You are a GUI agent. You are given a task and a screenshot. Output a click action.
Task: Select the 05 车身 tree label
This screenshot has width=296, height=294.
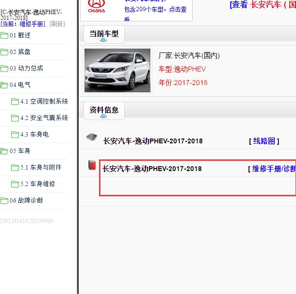point(20,151)
